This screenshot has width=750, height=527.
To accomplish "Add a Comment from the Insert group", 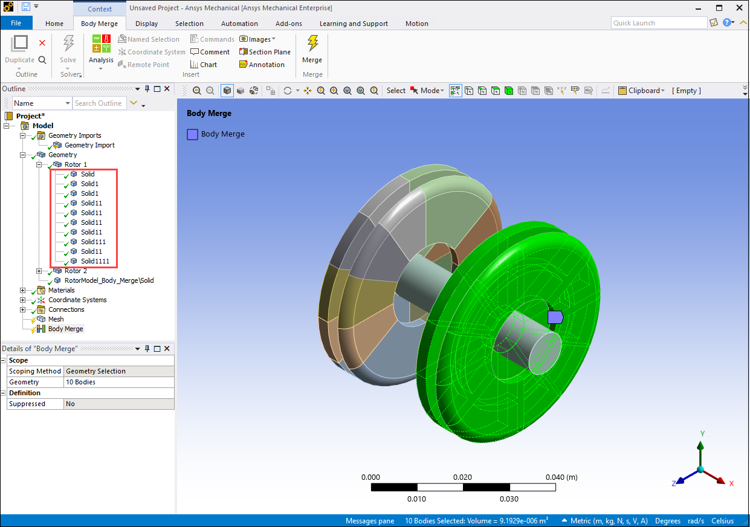I will (210, 52).
